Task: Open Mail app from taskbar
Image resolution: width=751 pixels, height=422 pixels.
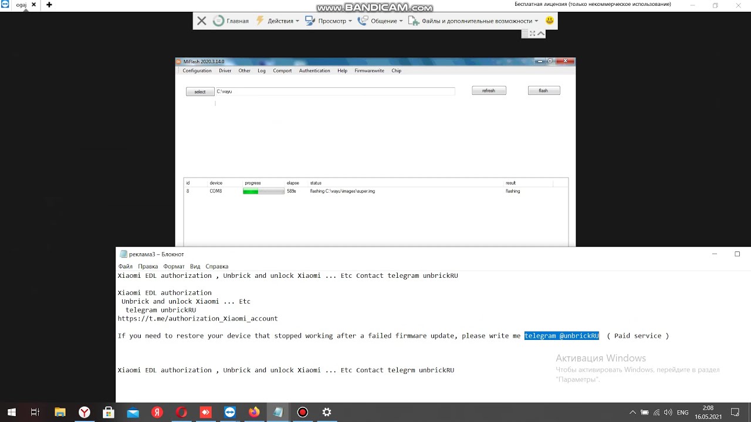Action: point(133,413)
